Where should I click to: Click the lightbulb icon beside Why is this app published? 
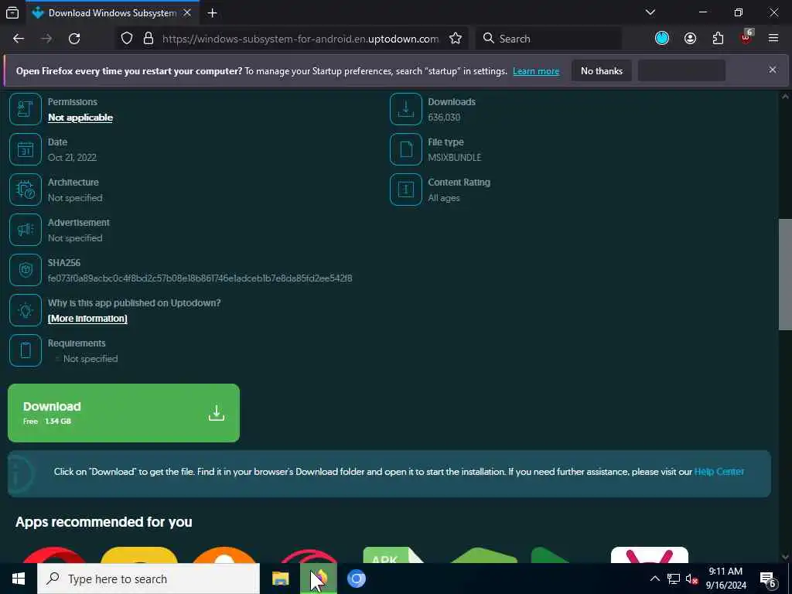coord(26,310)
